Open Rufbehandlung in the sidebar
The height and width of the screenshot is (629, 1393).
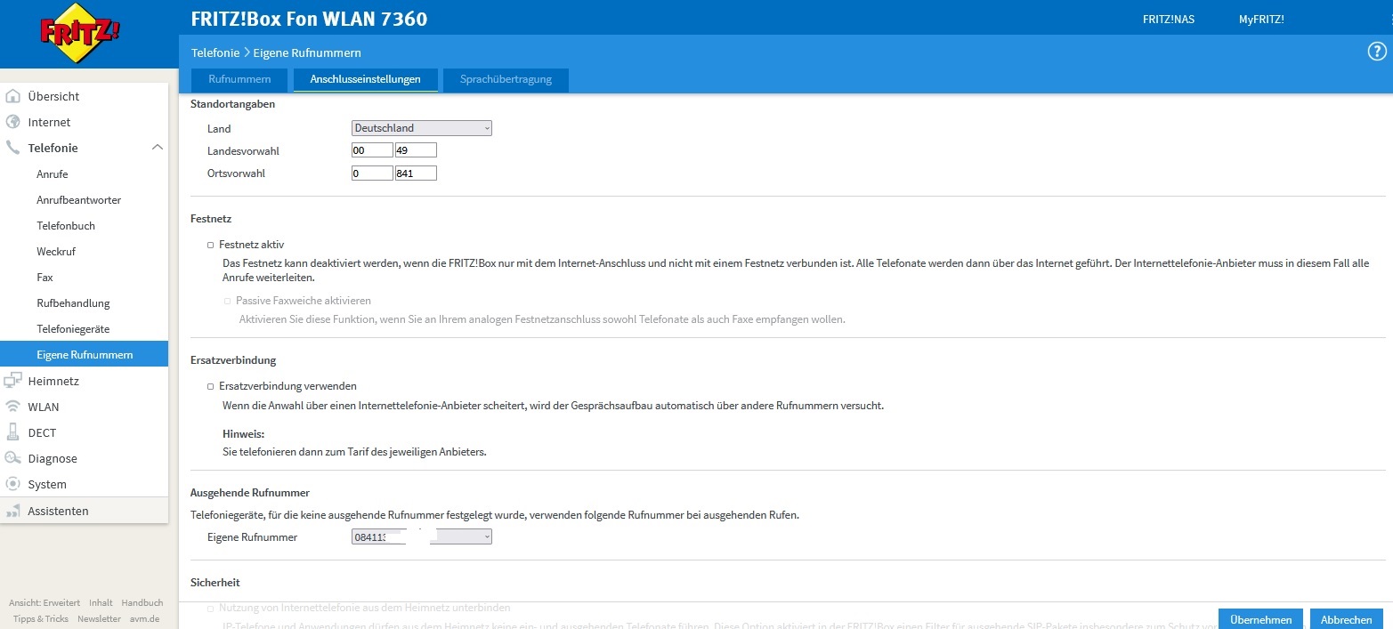point(73,303)
